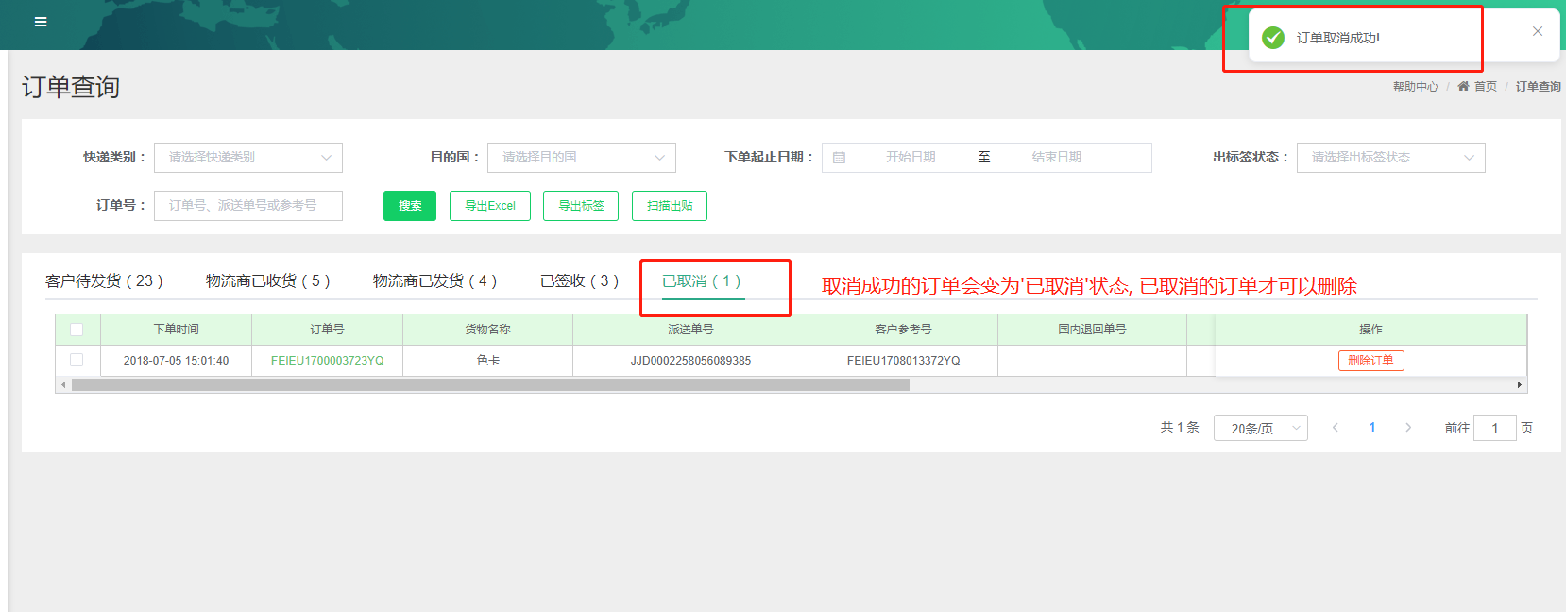This screenshot has height=612, width=1566.
Task: Click the green 搜索 button
Action: 410,206
